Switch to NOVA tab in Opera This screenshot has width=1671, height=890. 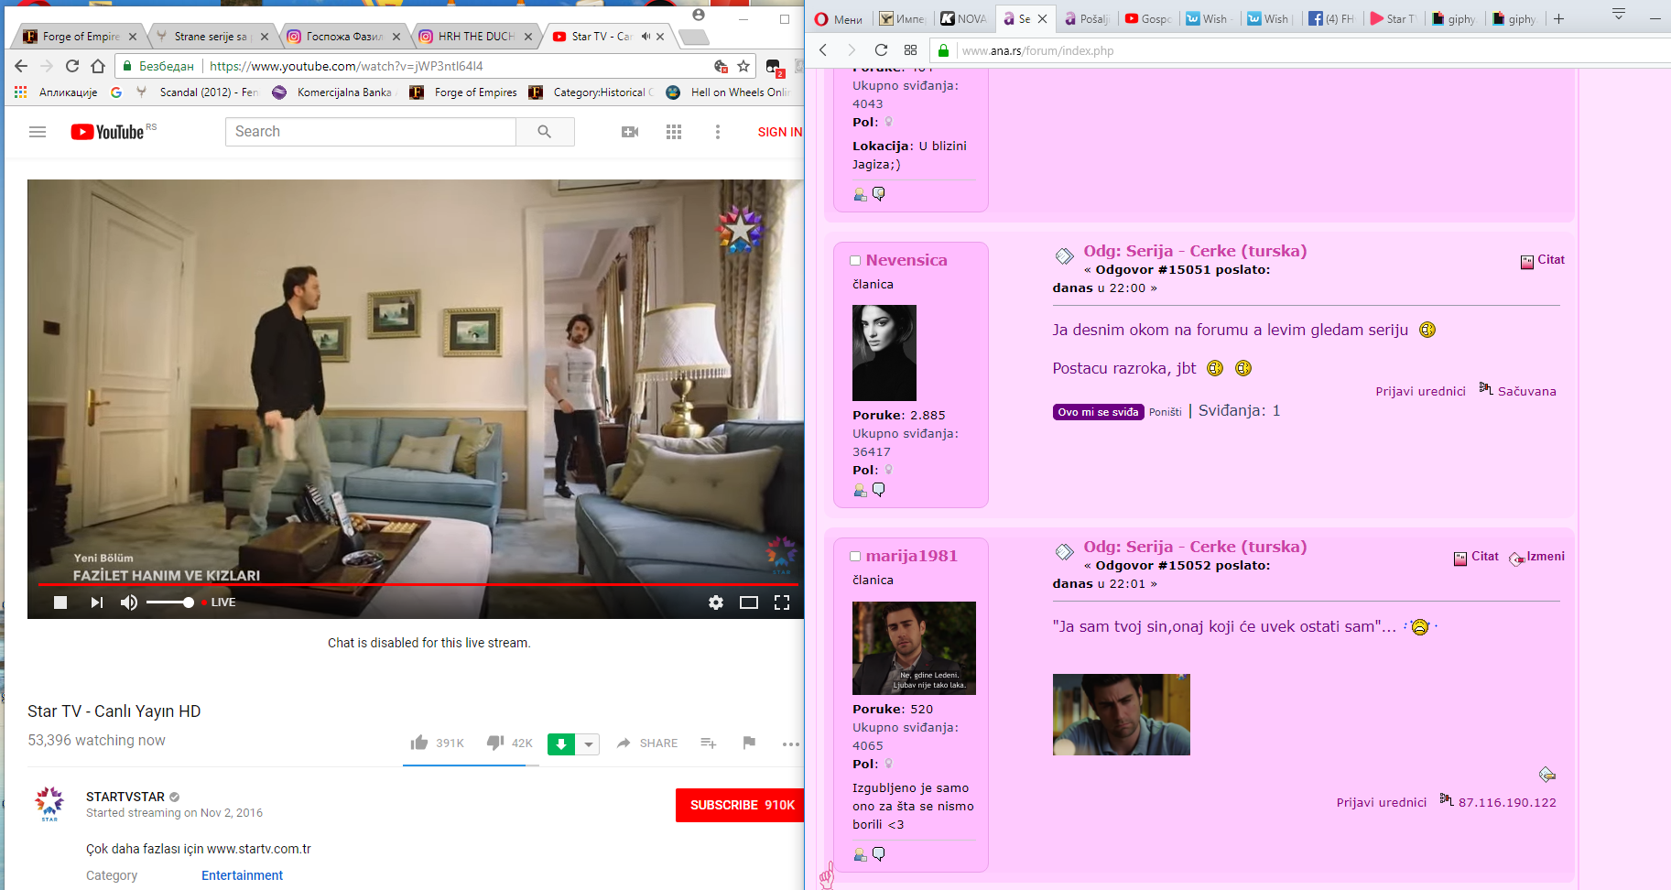tap(964, 18)
